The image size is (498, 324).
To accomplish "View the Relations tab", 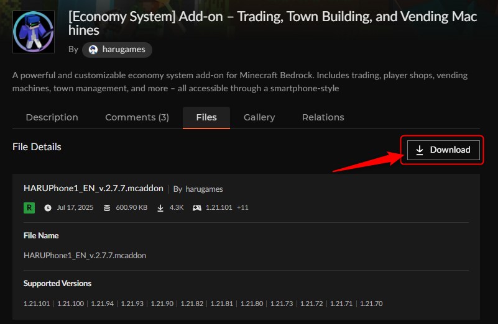I will point(323,117).
